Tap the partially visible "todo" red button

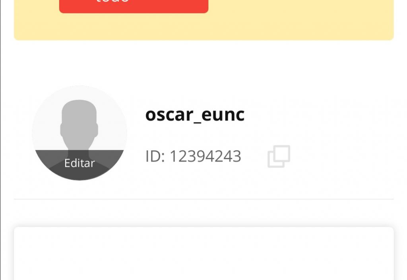[x=134, y=6]
